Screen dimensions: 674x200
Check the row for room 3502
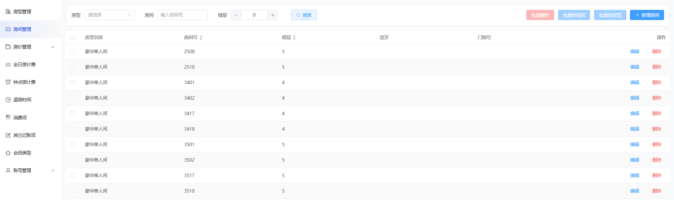click(x=72, y=160)
